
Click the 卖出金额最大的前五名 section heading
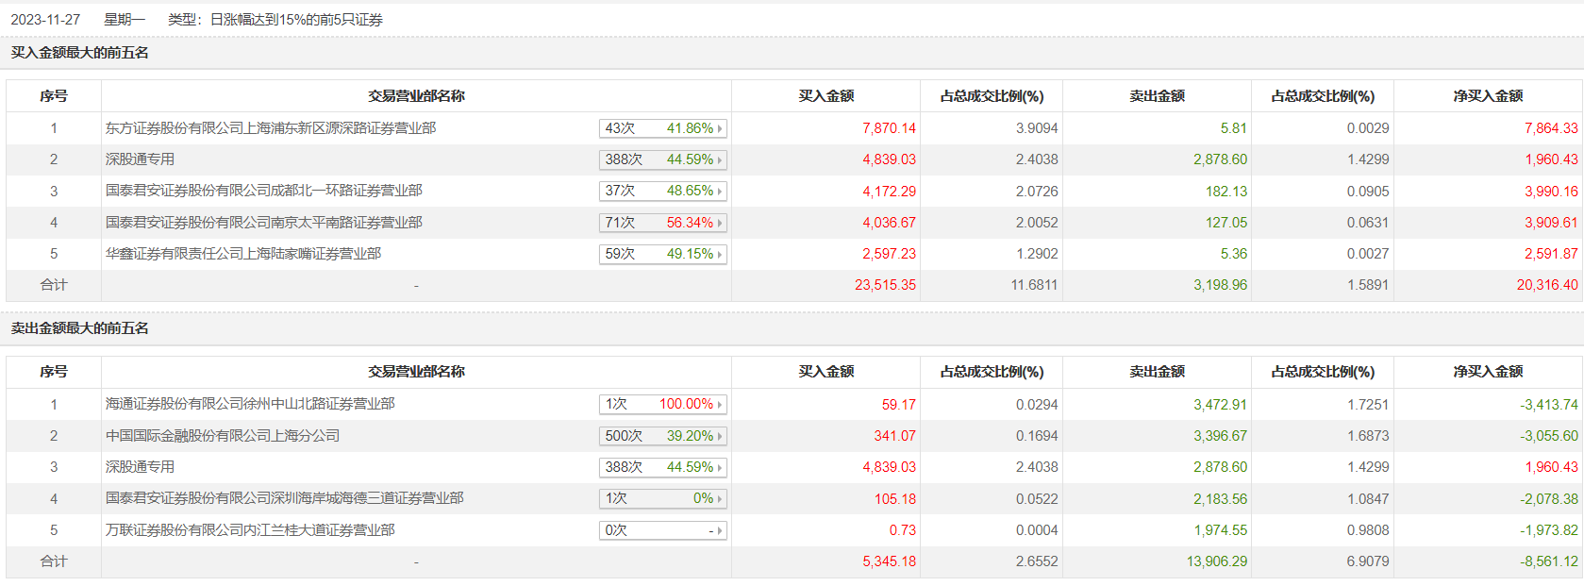click(x=79, y=328)
